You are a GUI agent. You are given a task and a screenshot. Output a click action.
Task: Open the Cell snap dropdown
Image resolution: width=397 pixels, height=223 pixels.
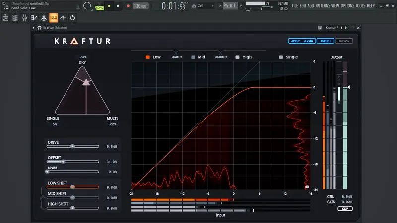[206, 6]
